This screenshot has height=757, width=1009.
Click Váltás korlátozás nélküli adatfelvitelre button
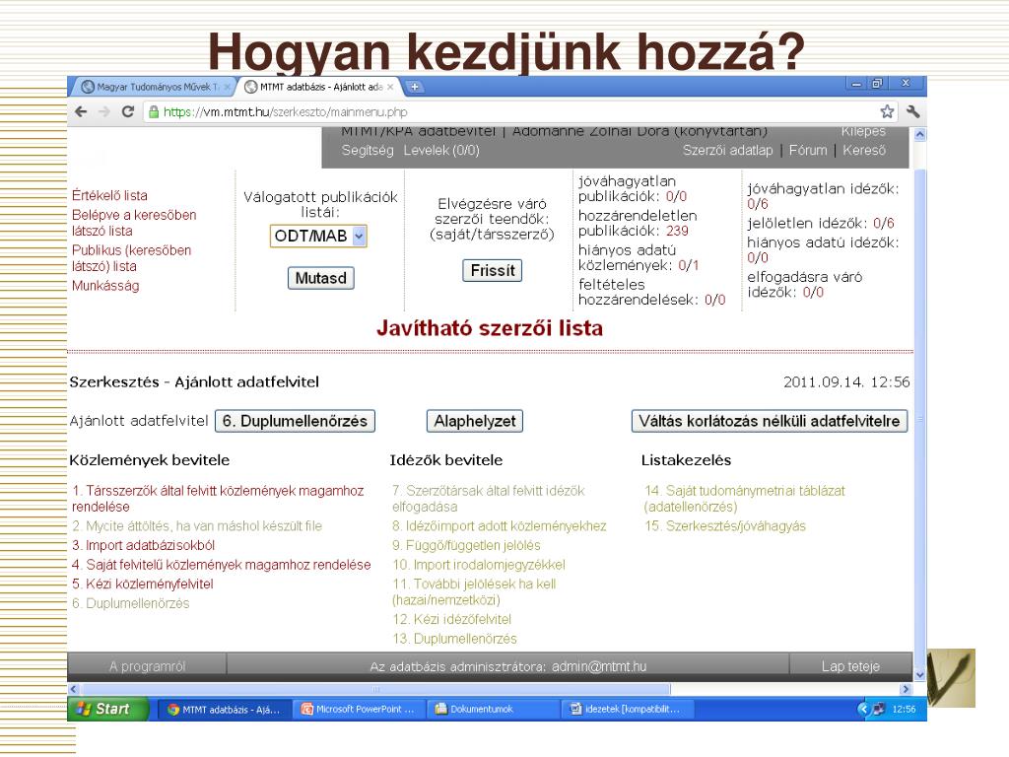(x=769, y=421)
